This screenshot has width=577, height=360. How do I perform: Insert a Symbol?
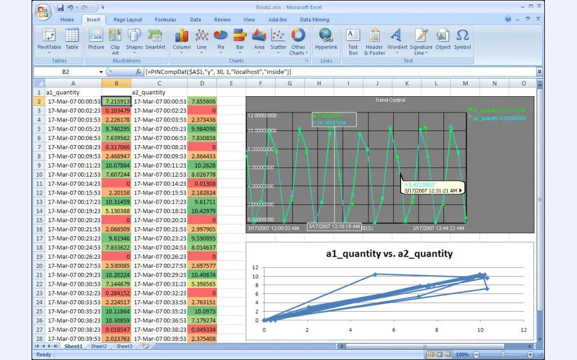[x=462, y=39]
